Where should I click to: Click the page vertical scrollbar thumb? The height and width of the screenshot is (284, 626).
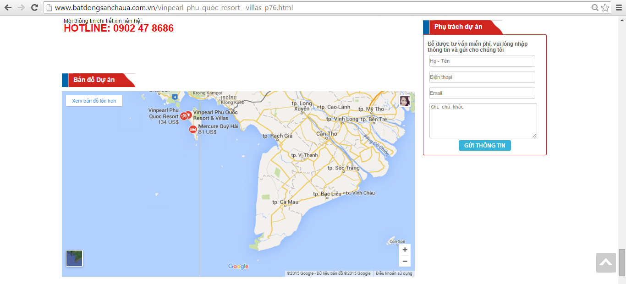[x=622, y=262]
